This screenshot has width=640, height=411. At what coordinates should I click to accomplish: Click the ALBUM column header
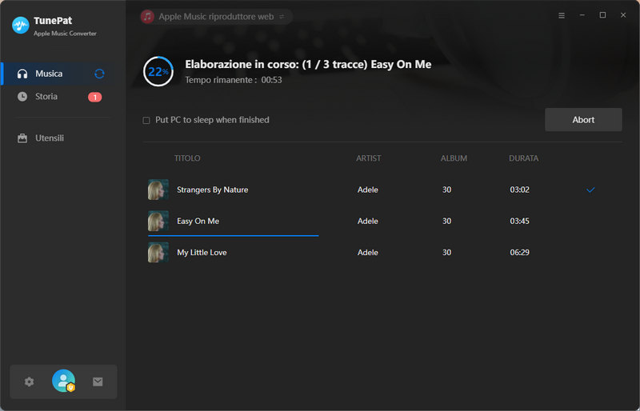coord(454,158)
